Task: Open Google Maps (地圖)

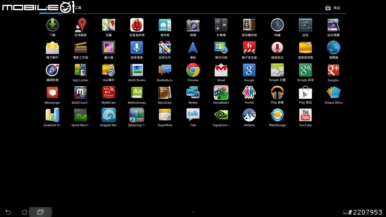Action: (109, 25)
